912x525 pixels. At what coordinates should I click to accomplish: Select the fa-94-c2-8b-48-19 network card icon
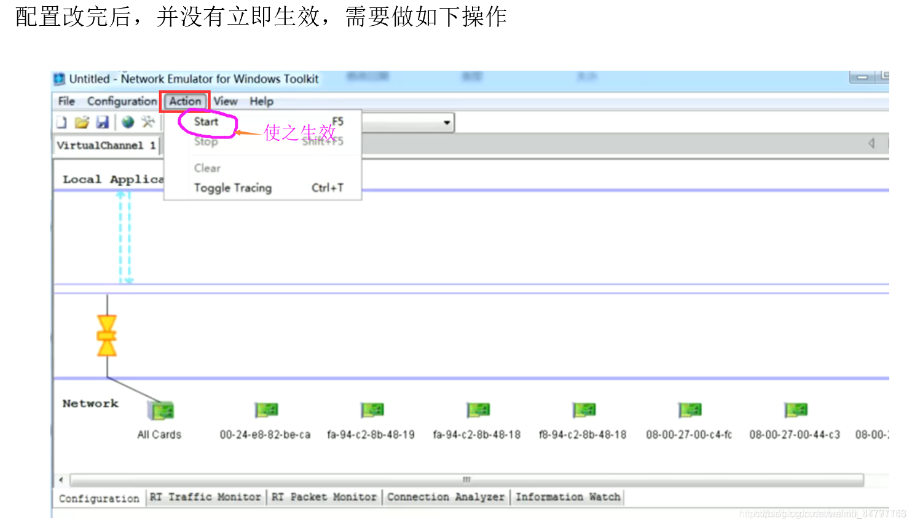pyautogui.click(x=372, y=410)
